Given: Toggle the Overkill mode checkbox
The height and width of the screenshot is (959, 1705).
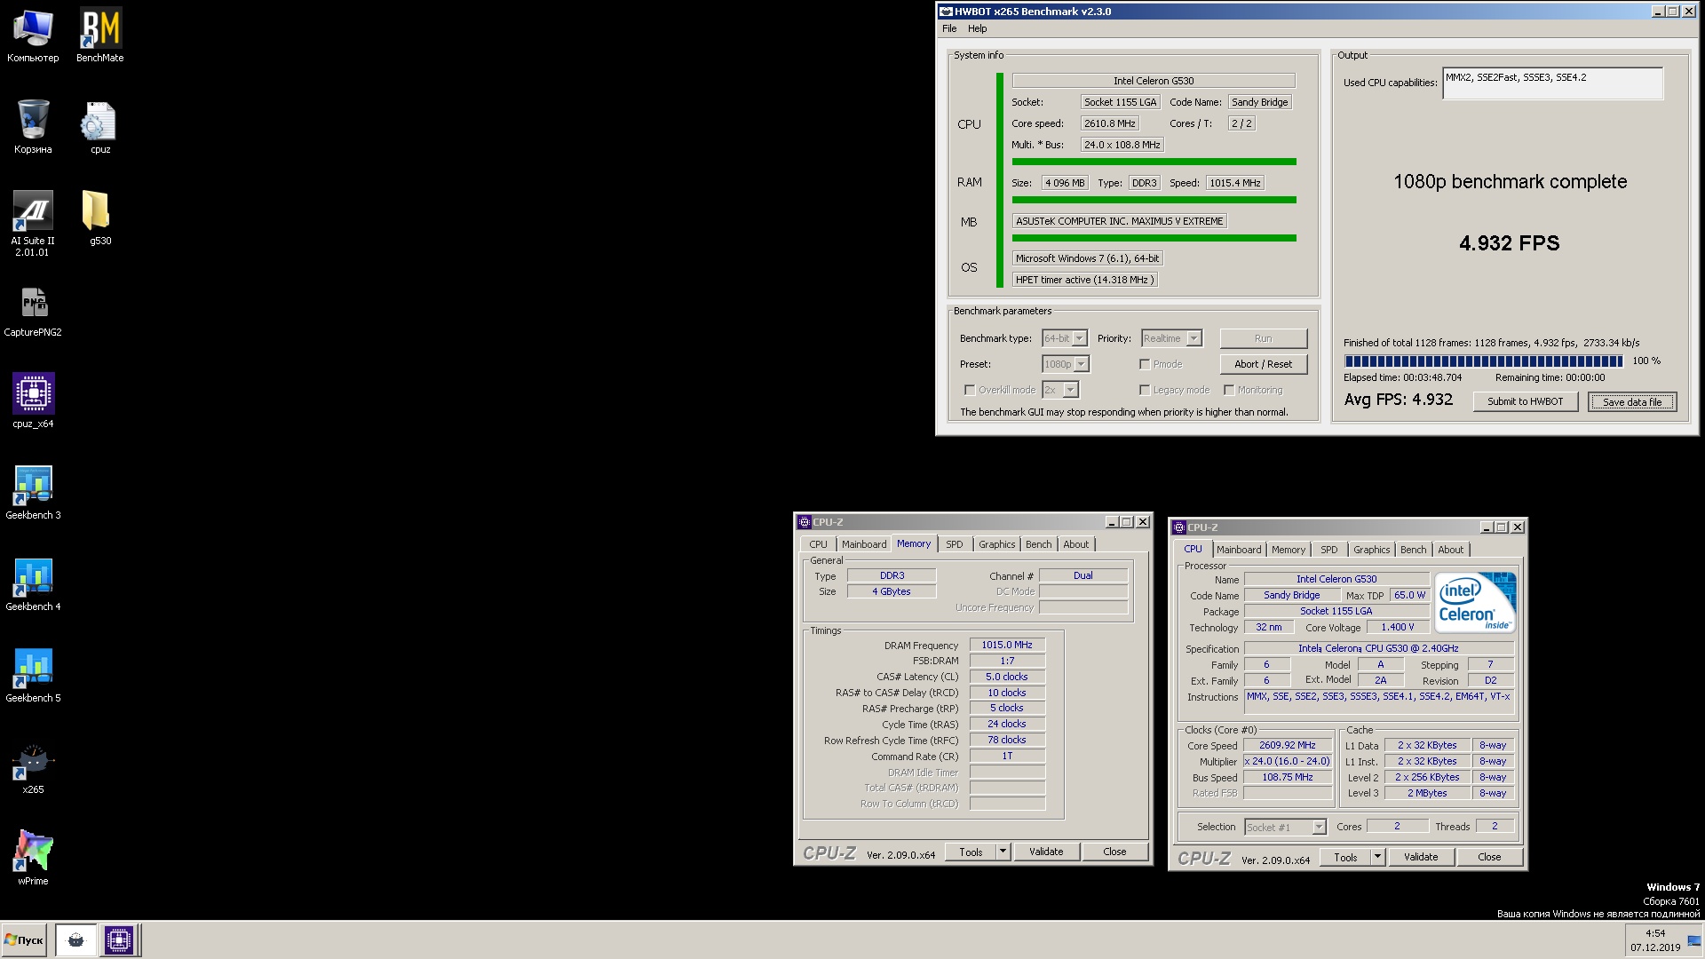Looking at the screenshot, I should [x=970, y=390].
